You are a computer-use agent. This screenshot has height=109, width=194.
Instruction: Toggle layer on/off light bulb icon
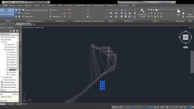[149, 10]
